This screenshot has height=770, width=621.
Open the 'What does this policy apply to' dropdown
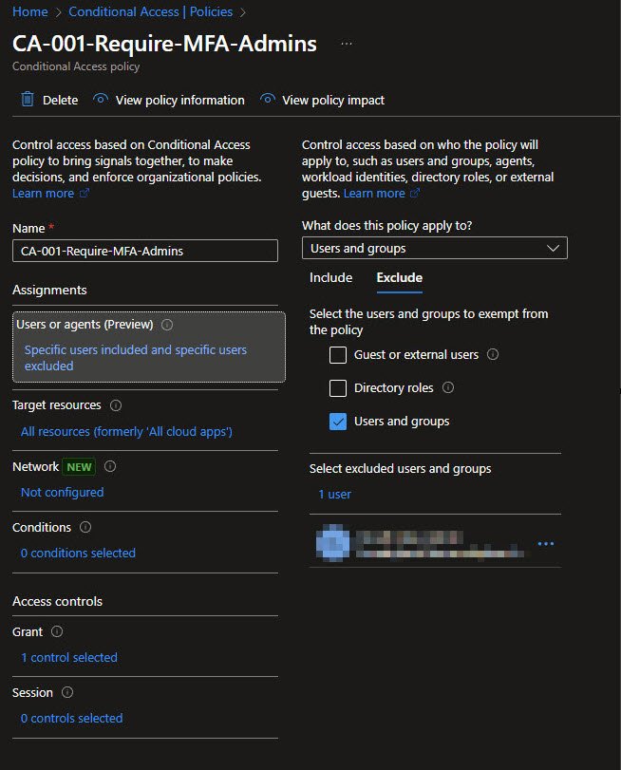[434, 249]
